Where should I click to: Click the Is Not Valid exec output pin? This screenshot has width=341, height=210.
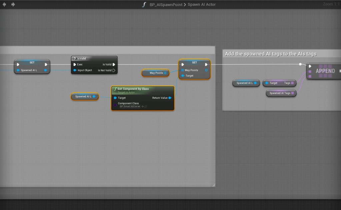(114, 70)
